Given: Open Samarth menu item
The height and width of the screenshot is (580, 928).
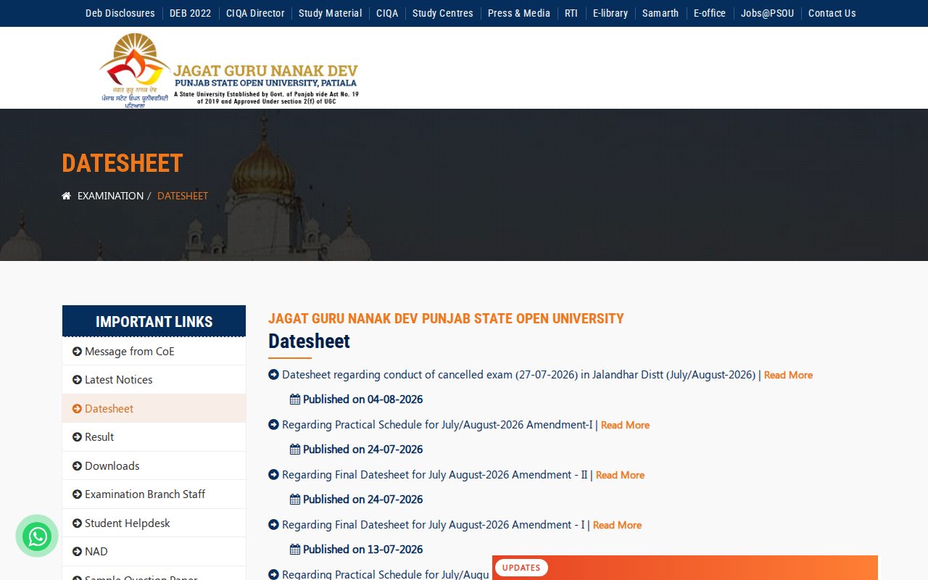Looking at the screenshot, I should [x=660, y=13].
